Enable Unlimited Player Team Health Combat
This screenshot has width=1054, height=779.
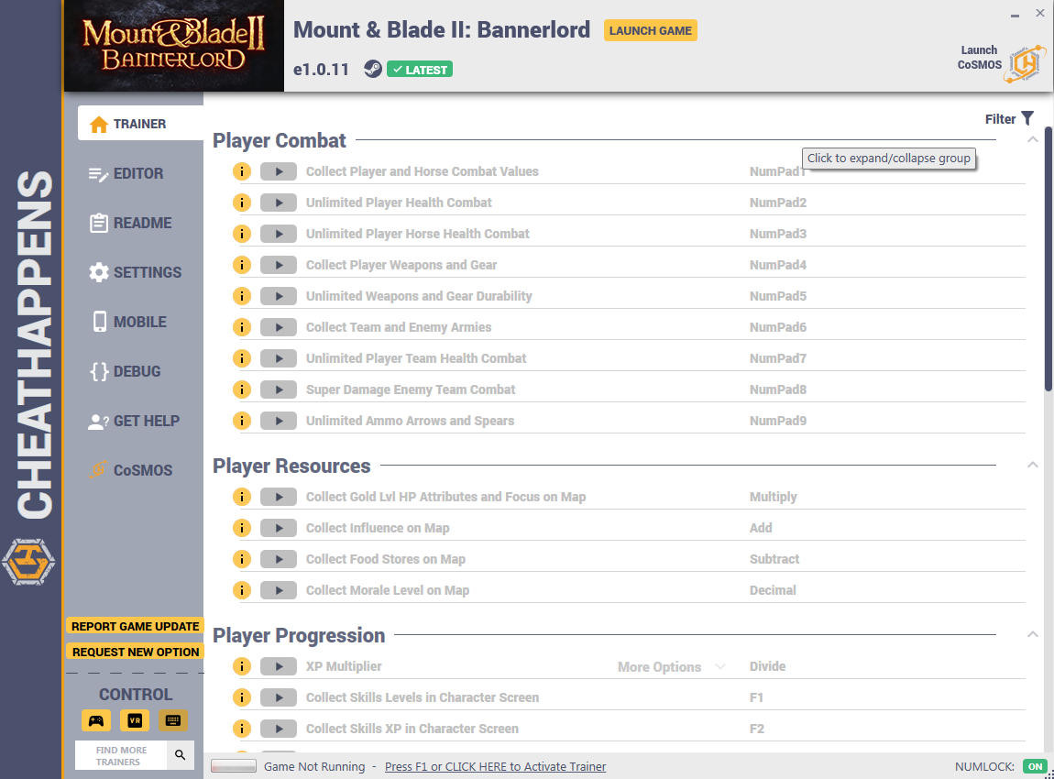click(x=279, y=358)
